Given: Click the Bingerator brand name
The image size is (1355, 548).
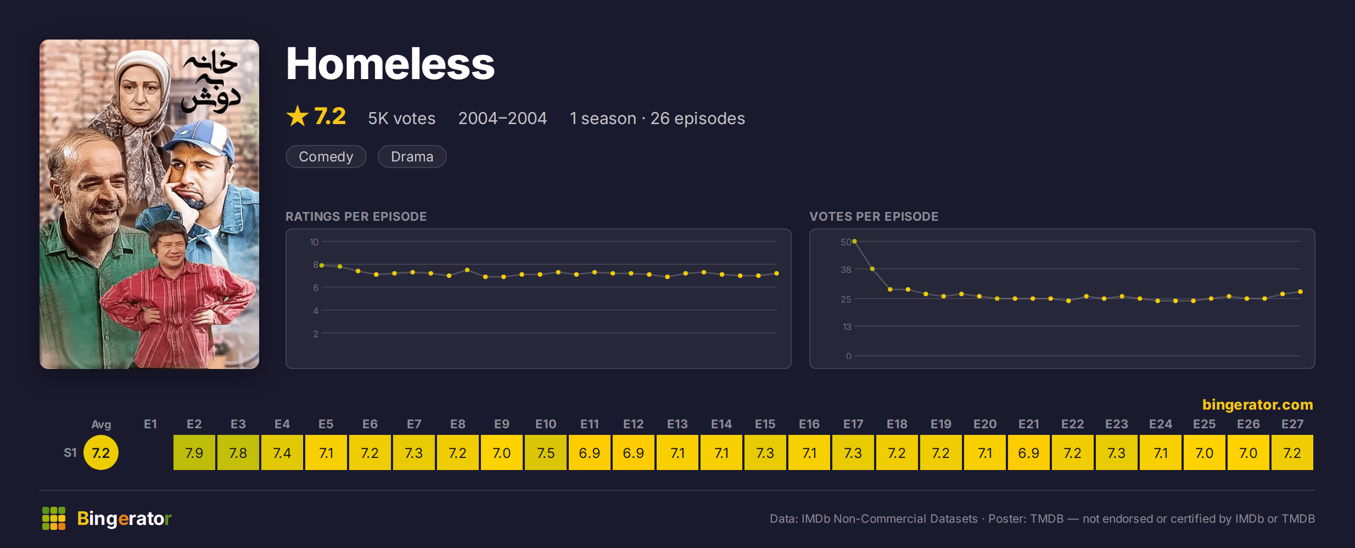Looking at the screenshot, I should tap(124, 518).
